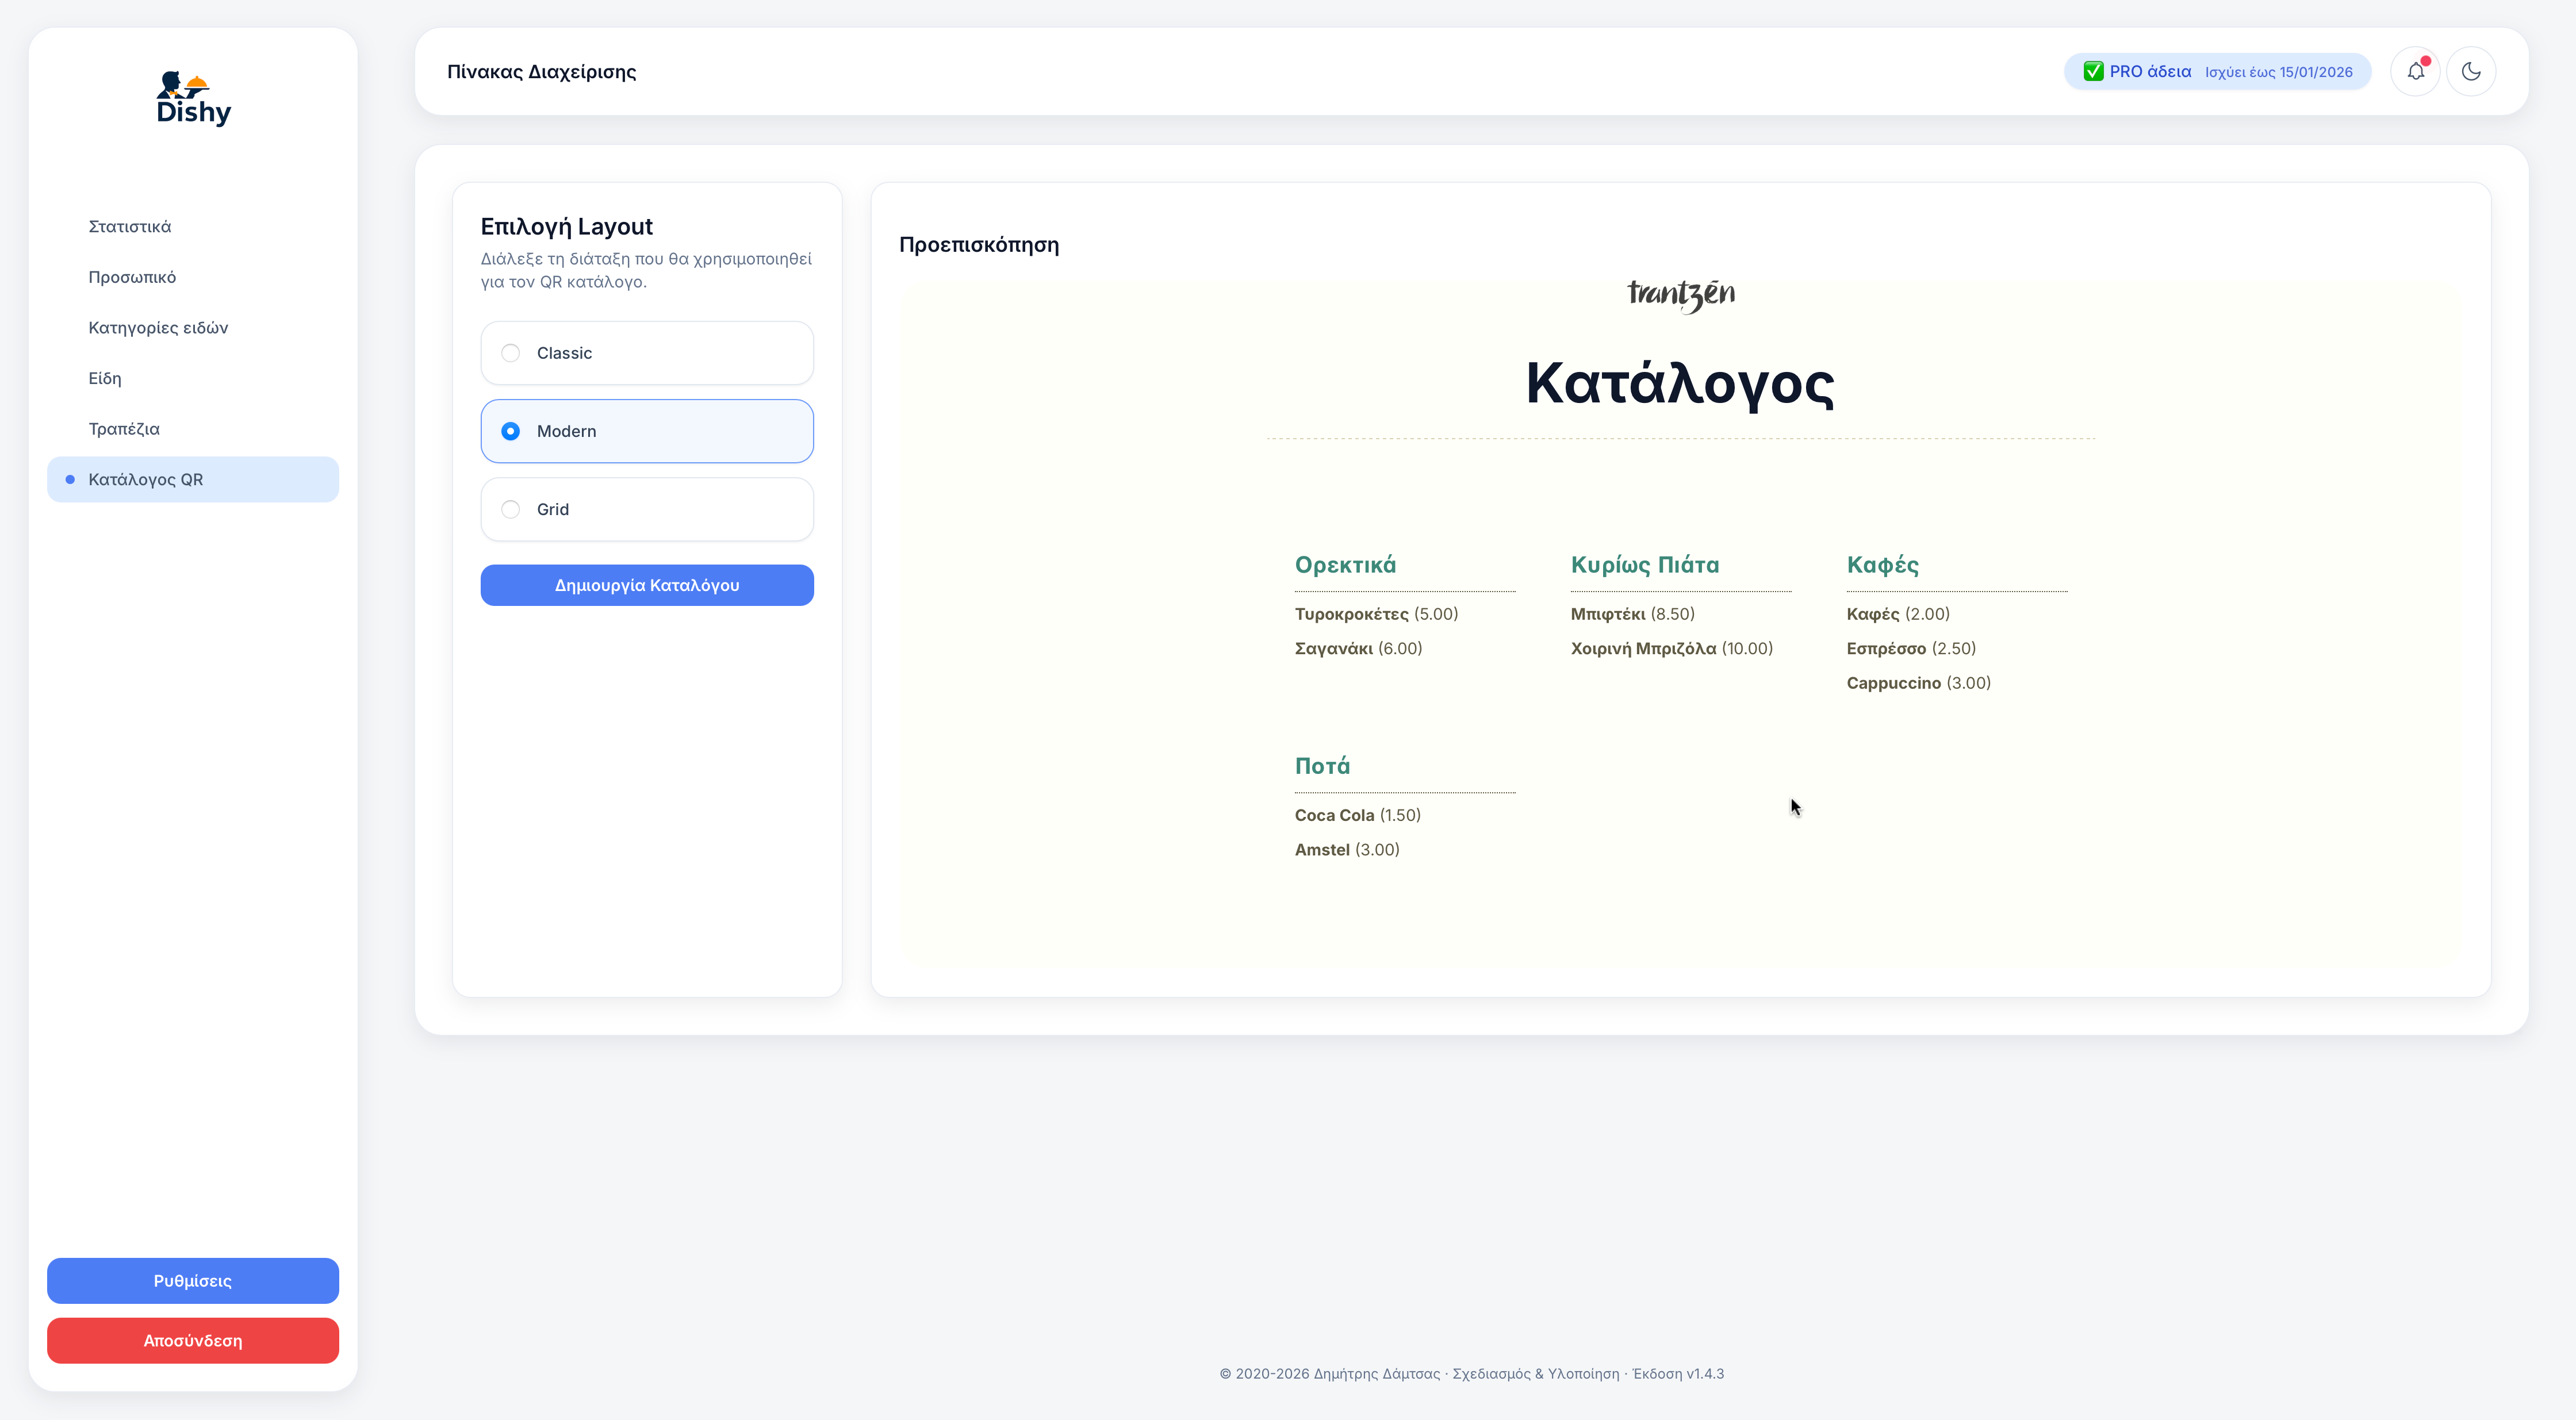Viewport: 2576px width, 1420px height.
Task: Click the green PRO license checkmark
Action: tap(2093, 71)
